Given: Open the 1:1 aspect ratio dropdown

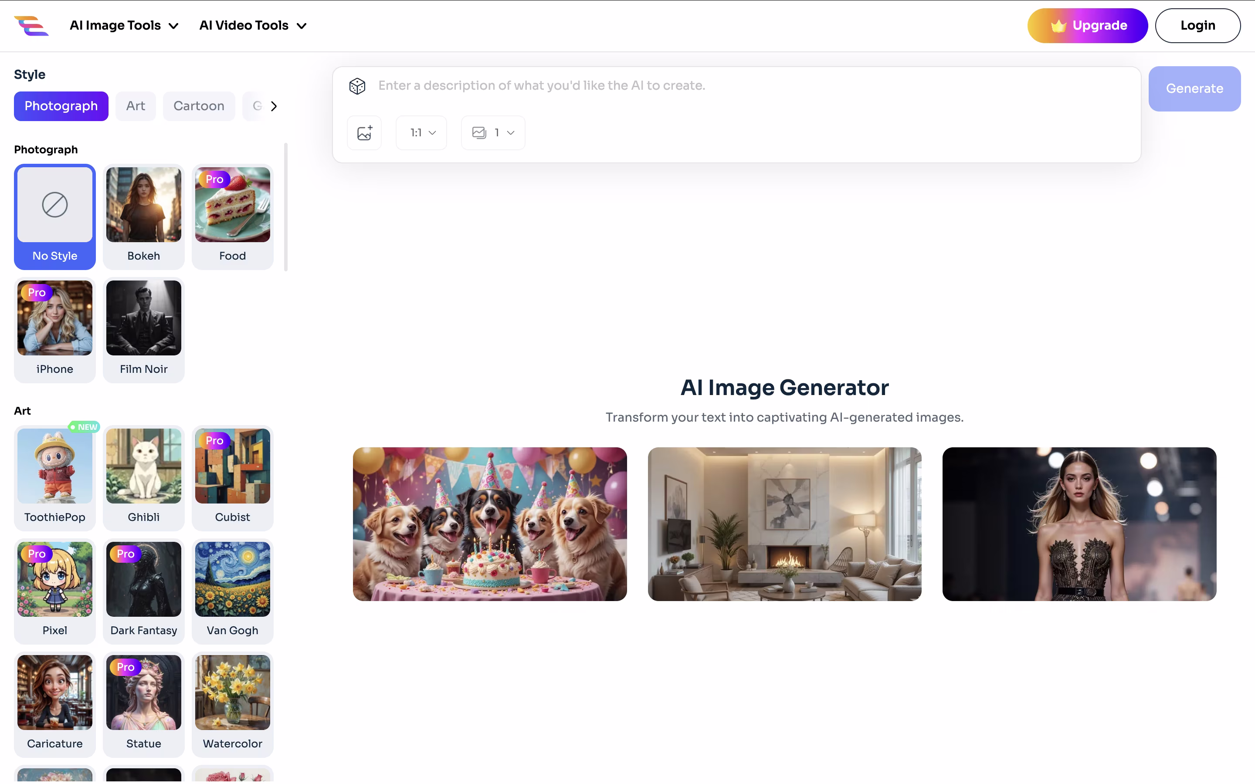Looking at the screenshot, I should 422,133.
